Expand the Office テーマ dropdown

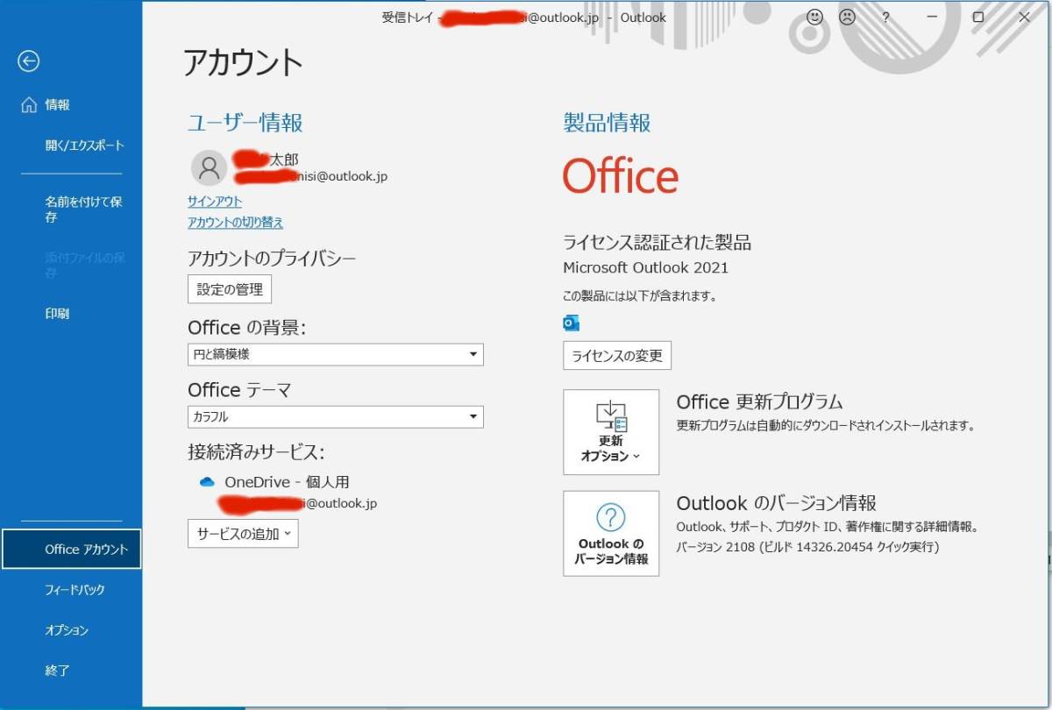(x=336, y=417)
